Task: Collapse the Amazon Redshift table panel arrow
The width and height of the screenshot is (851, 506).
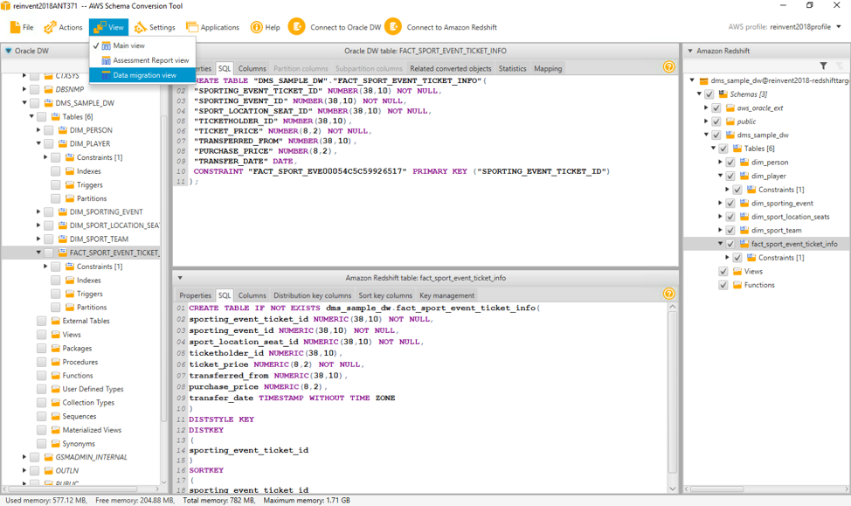Action: coord(180,277)
